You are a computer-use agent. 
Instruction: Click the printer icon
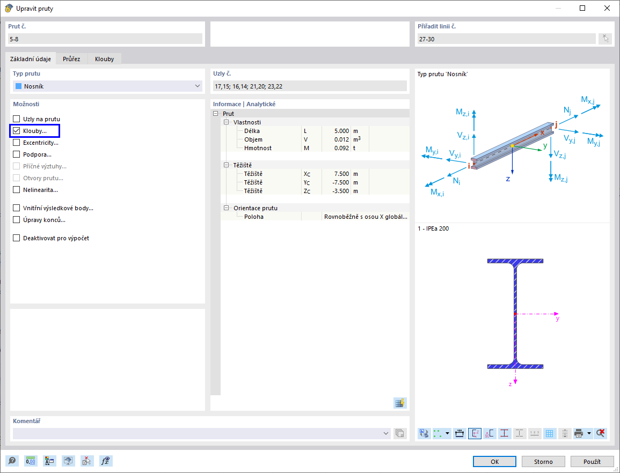[579, 433]
